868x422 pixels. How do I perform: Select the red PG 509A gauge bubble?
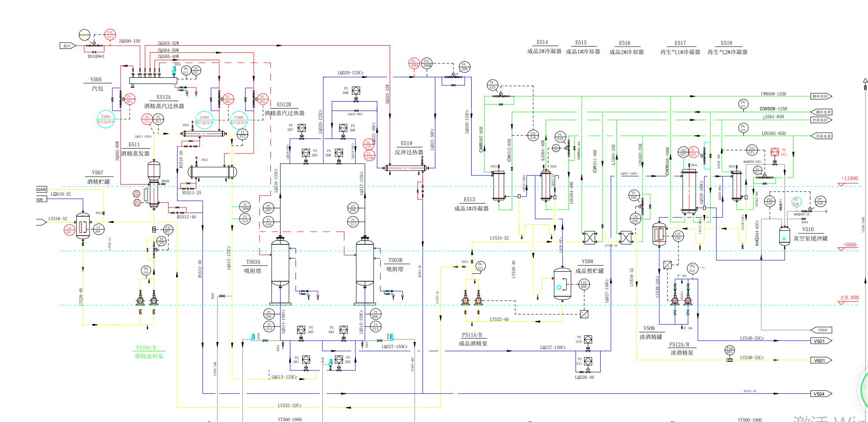click(414, 63)
